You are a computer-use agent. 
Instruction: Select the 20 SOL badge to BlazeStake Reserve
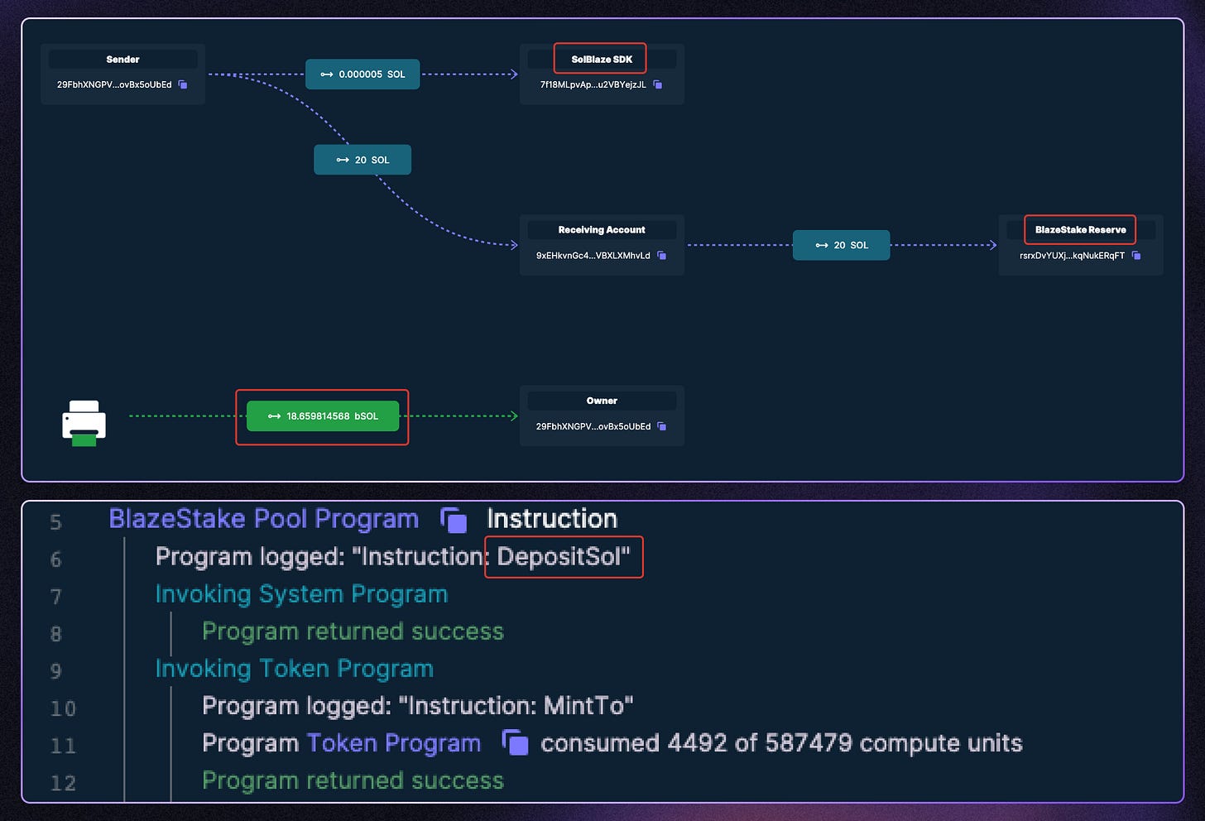842,245
